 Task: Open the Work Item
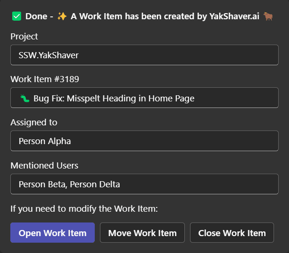pyautogui.click(x=53, y=233)
